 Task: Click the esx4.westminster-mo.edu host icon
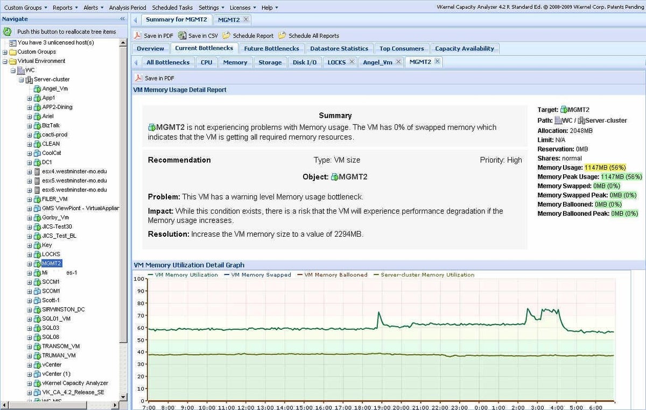[x=37, y=171]
